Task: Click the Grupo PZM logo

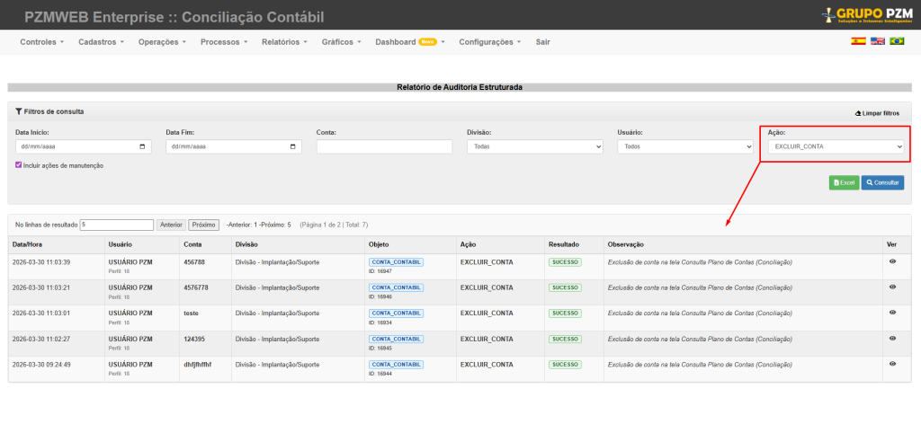Action: pyautogui.click(x=867, y=14)
